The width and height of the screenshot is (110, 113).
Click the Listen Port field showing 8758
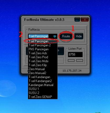click(75, 55)
